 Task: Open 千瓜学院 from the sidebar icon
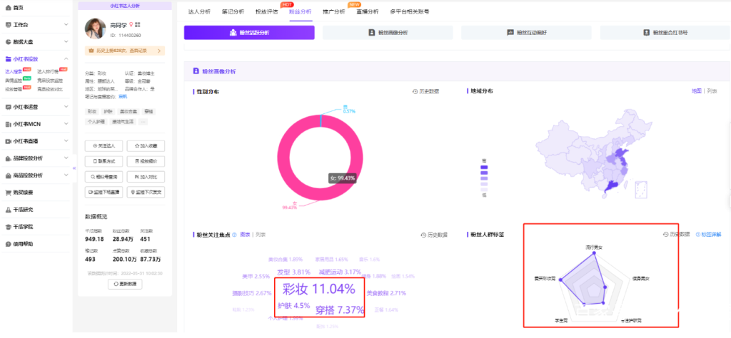point(8,227)
